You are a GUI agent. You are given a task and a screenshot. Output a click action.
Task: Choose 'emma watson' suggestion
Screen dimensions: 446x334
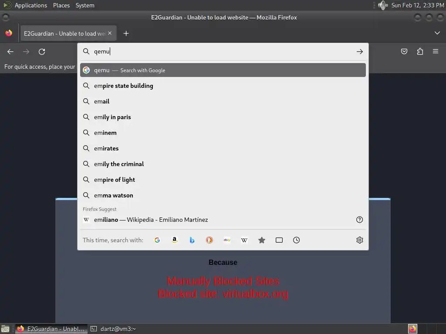click(223, 195)
